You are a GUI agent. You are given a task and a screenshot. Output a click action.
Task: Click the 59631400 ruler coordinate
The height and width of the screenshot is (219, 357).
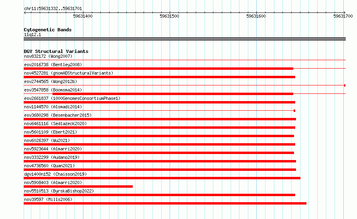(x=83, y=16)
